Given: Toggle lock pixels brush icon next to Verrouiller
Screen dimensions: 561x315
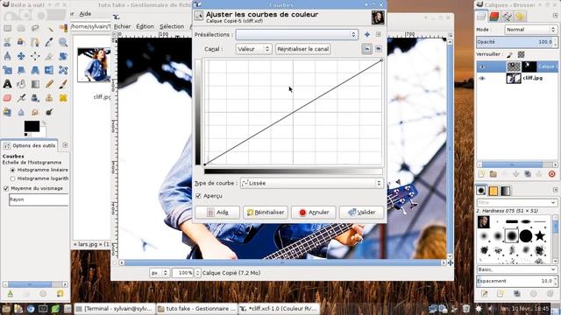Looking at the screenshot, I should (510, 54).
